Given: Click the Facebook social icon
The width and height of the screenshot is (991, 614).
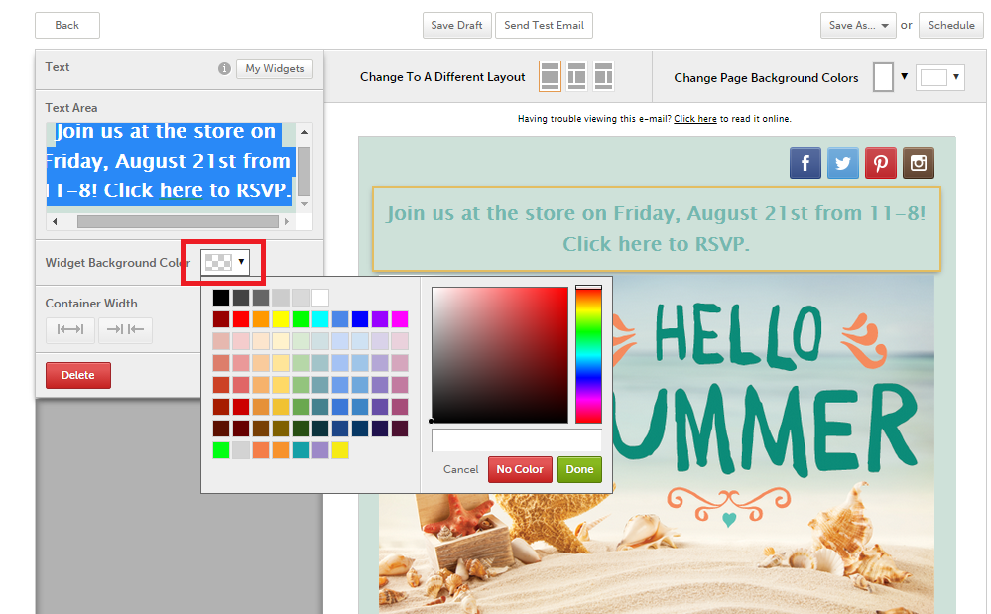Looking at the screenshot, I should pos(805,163).
